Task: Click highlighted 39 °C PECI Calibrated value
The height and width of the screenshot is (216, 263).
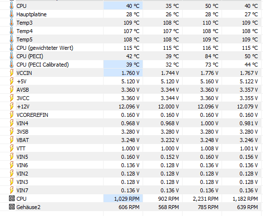Action: (133, 65)
